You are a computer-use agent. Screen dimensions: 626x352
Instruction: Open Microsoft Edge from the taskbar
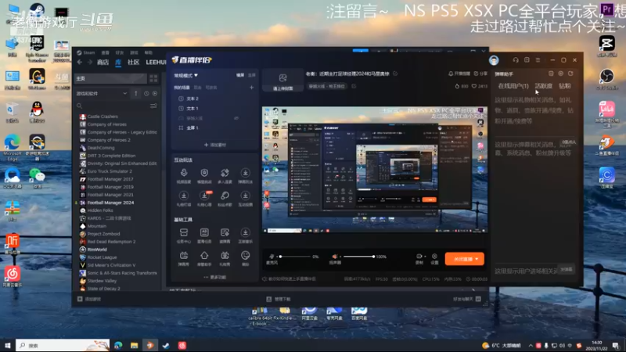118,346
